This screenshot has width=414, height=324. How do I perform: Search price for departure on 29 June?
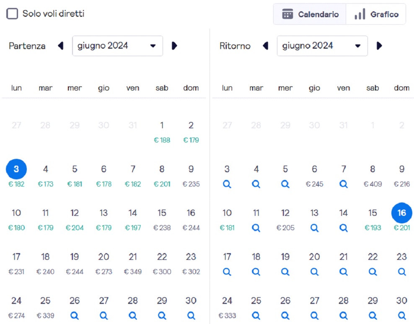pos(162,316)
